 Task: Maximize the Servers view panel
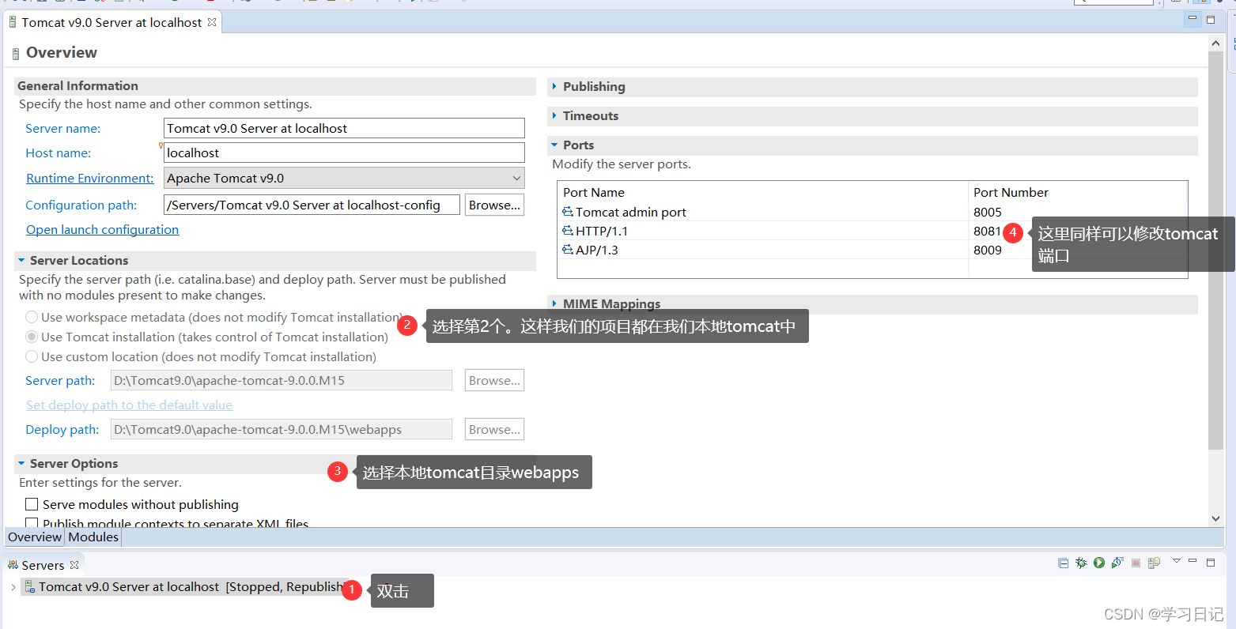1211,563
